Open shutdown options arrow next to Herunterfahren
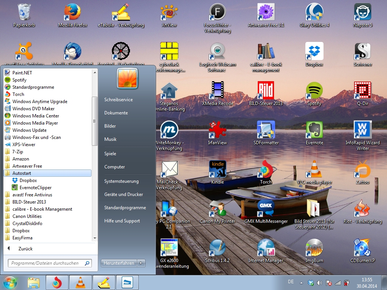Viewport: 387px width, 290px height. tap(141, 263)
